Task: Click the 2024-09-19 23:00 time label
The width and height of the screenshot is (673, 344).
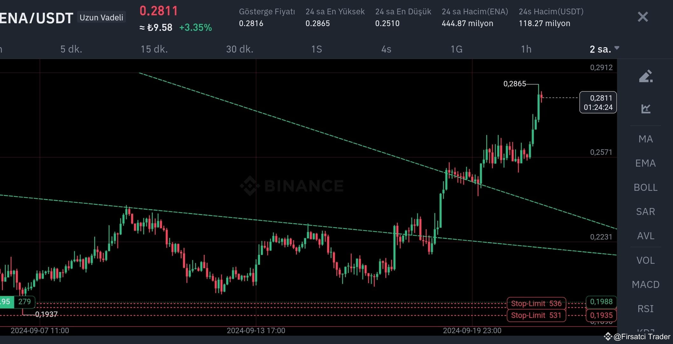Action: [472, 331]
